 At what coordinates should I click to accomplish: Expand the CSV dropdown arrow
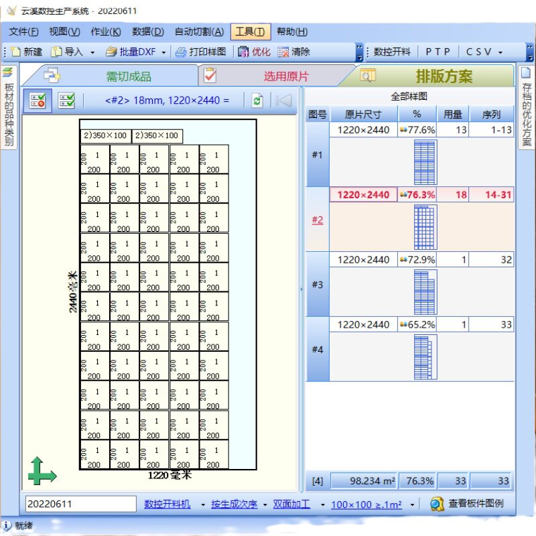tap(500, 52)
